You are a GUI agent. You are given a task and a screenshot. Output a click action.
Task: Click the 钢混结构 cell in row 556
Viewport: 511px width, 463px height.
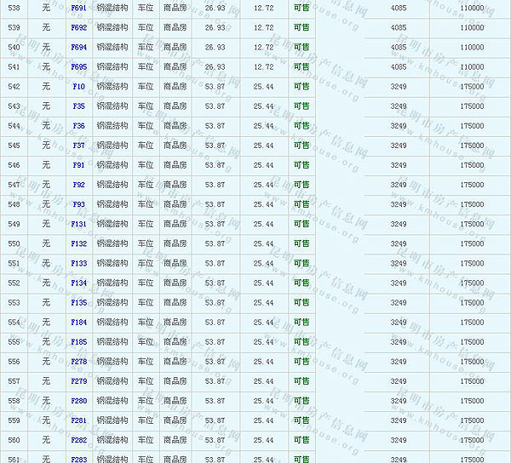(112, 362)
